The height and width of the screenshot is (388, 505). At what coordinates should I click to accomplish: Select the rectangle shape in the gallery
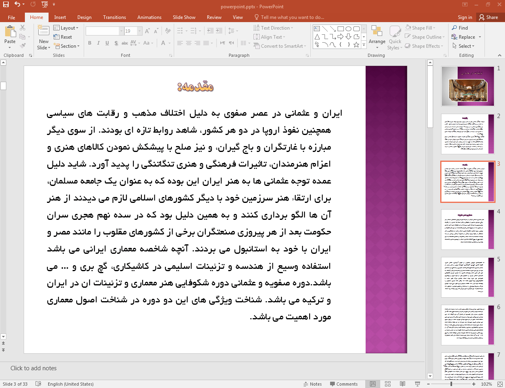340,29
